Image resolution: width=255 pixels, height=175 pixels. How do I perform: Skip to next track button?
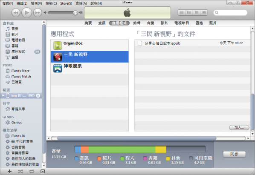tap(38, 13)
